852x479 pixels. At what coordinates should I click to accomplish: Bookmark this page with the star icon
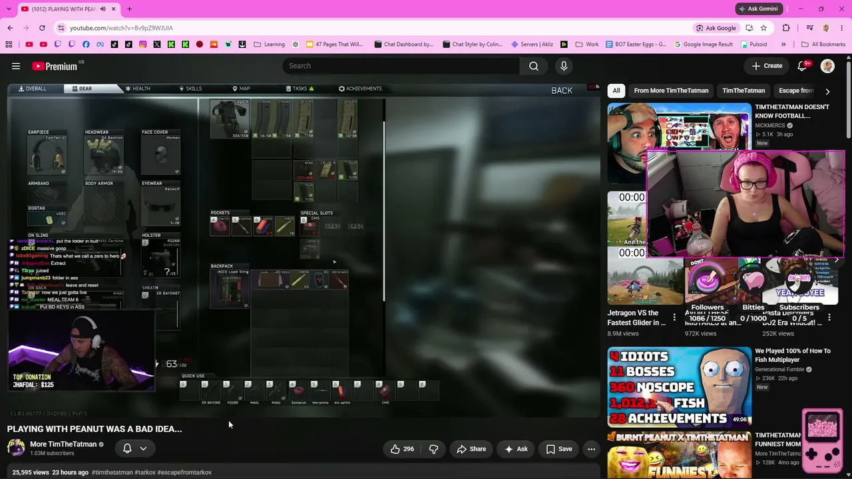[x=763, y=28]
